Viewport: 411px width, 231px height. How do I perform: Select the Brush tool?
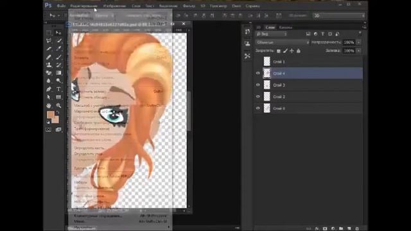tap(58, 57)
